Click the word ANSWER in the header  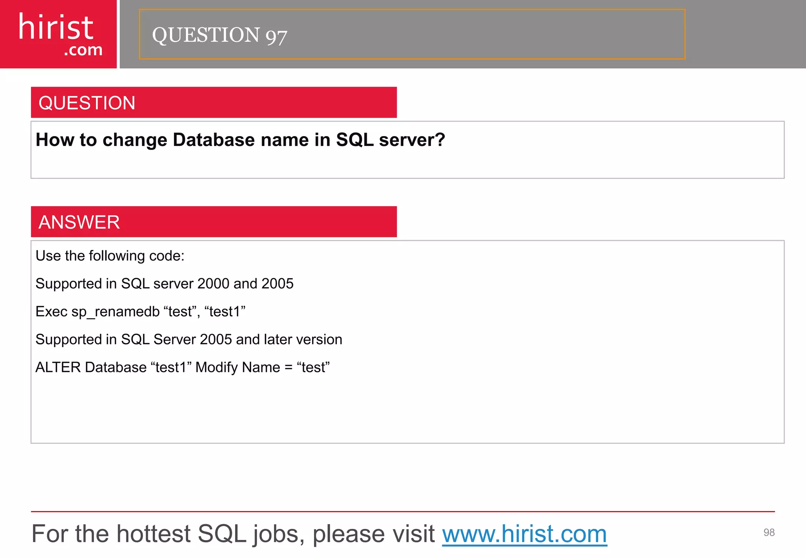coord(79,222)
